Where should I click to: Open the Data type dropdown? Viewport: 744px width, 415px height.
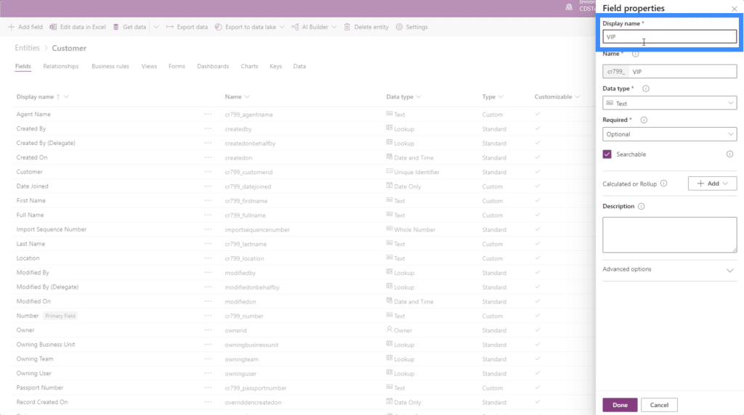click(669, 103)
